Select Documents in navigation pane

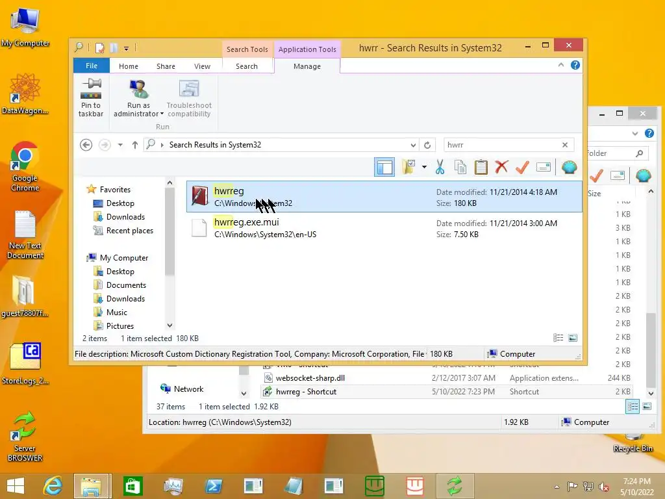coord(126,285)
